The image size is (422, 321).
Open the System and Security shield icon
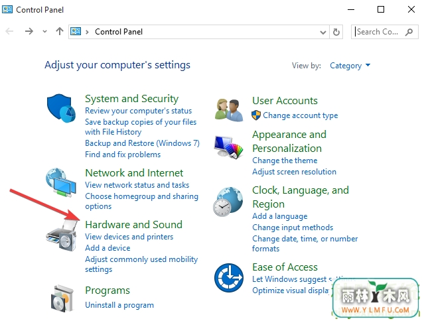click(x=61, y=108)
